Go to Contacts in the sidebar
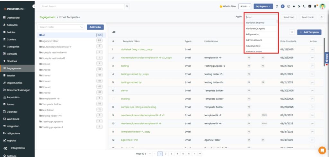 pos(10,54)
